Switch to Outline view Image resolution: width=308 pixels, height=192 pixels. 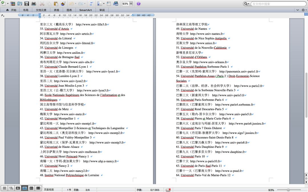click(x=11, y=188)
